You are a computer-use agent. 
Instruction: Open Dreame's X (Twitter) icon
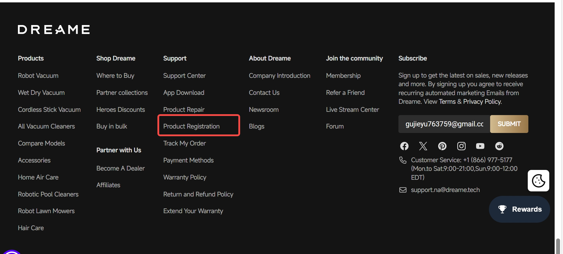(423, 146)
